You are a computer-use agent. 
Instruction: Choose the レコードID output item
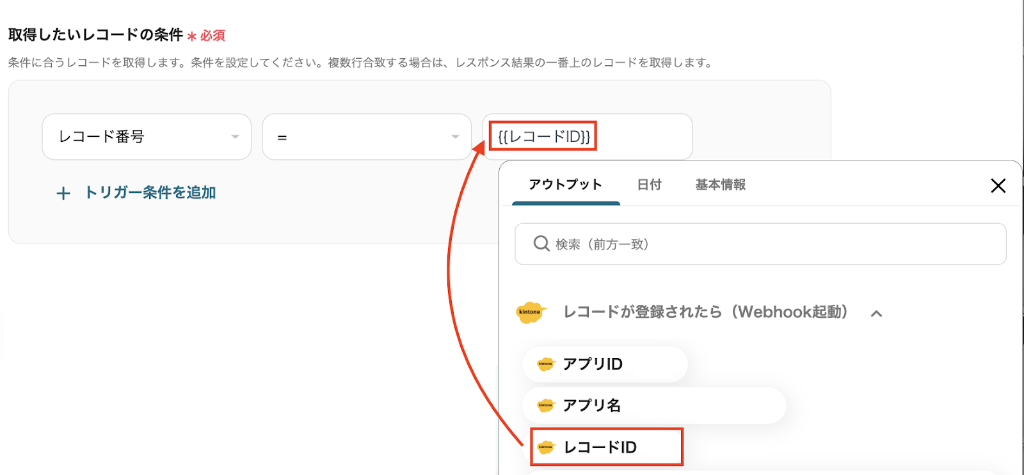coord(606,448)
